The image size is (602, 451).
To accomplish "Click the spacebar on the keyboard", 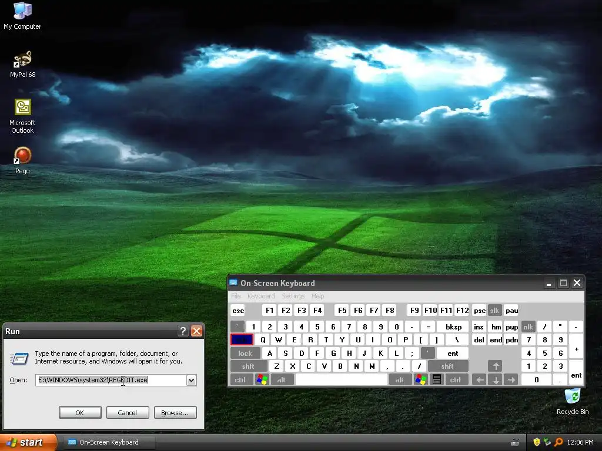I will pos(342,380).
